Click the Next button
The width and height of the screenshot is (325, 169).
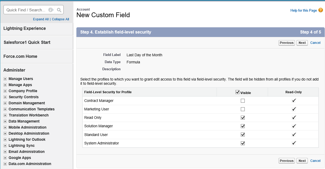click(x=302, y=43)
